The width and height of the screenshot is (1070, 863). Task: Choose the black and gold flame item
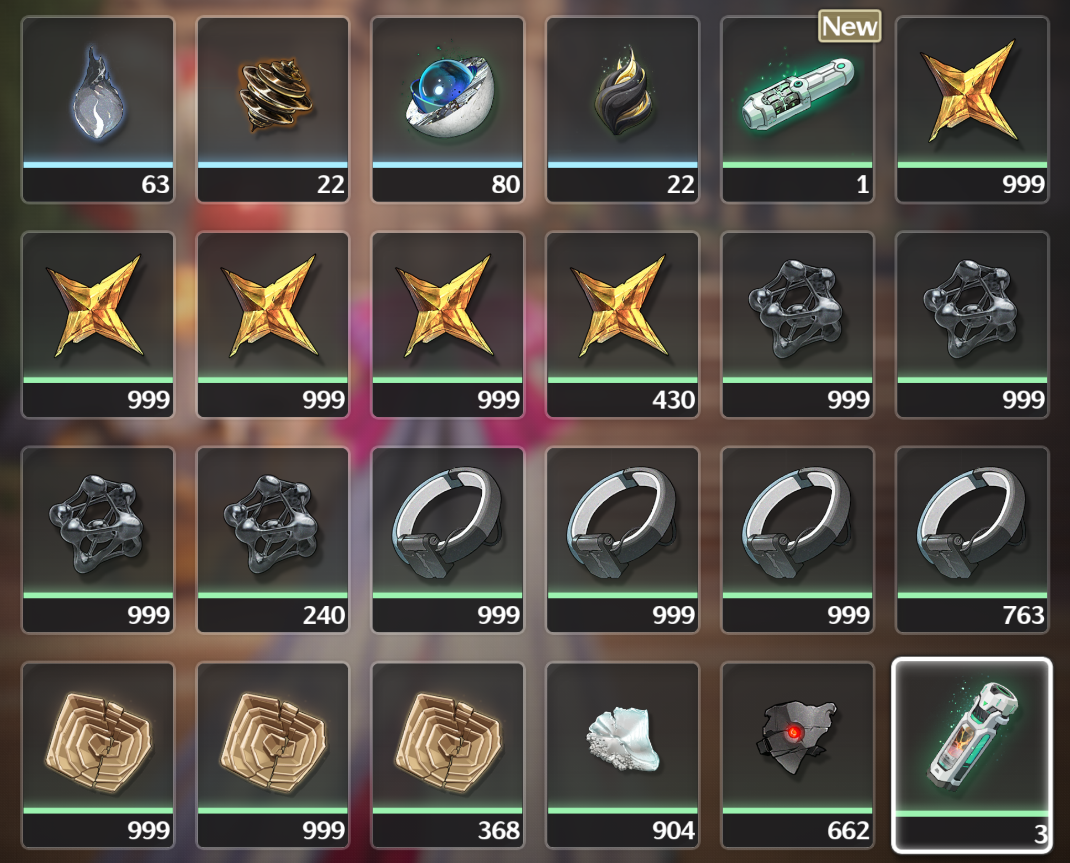click(623, 110)
